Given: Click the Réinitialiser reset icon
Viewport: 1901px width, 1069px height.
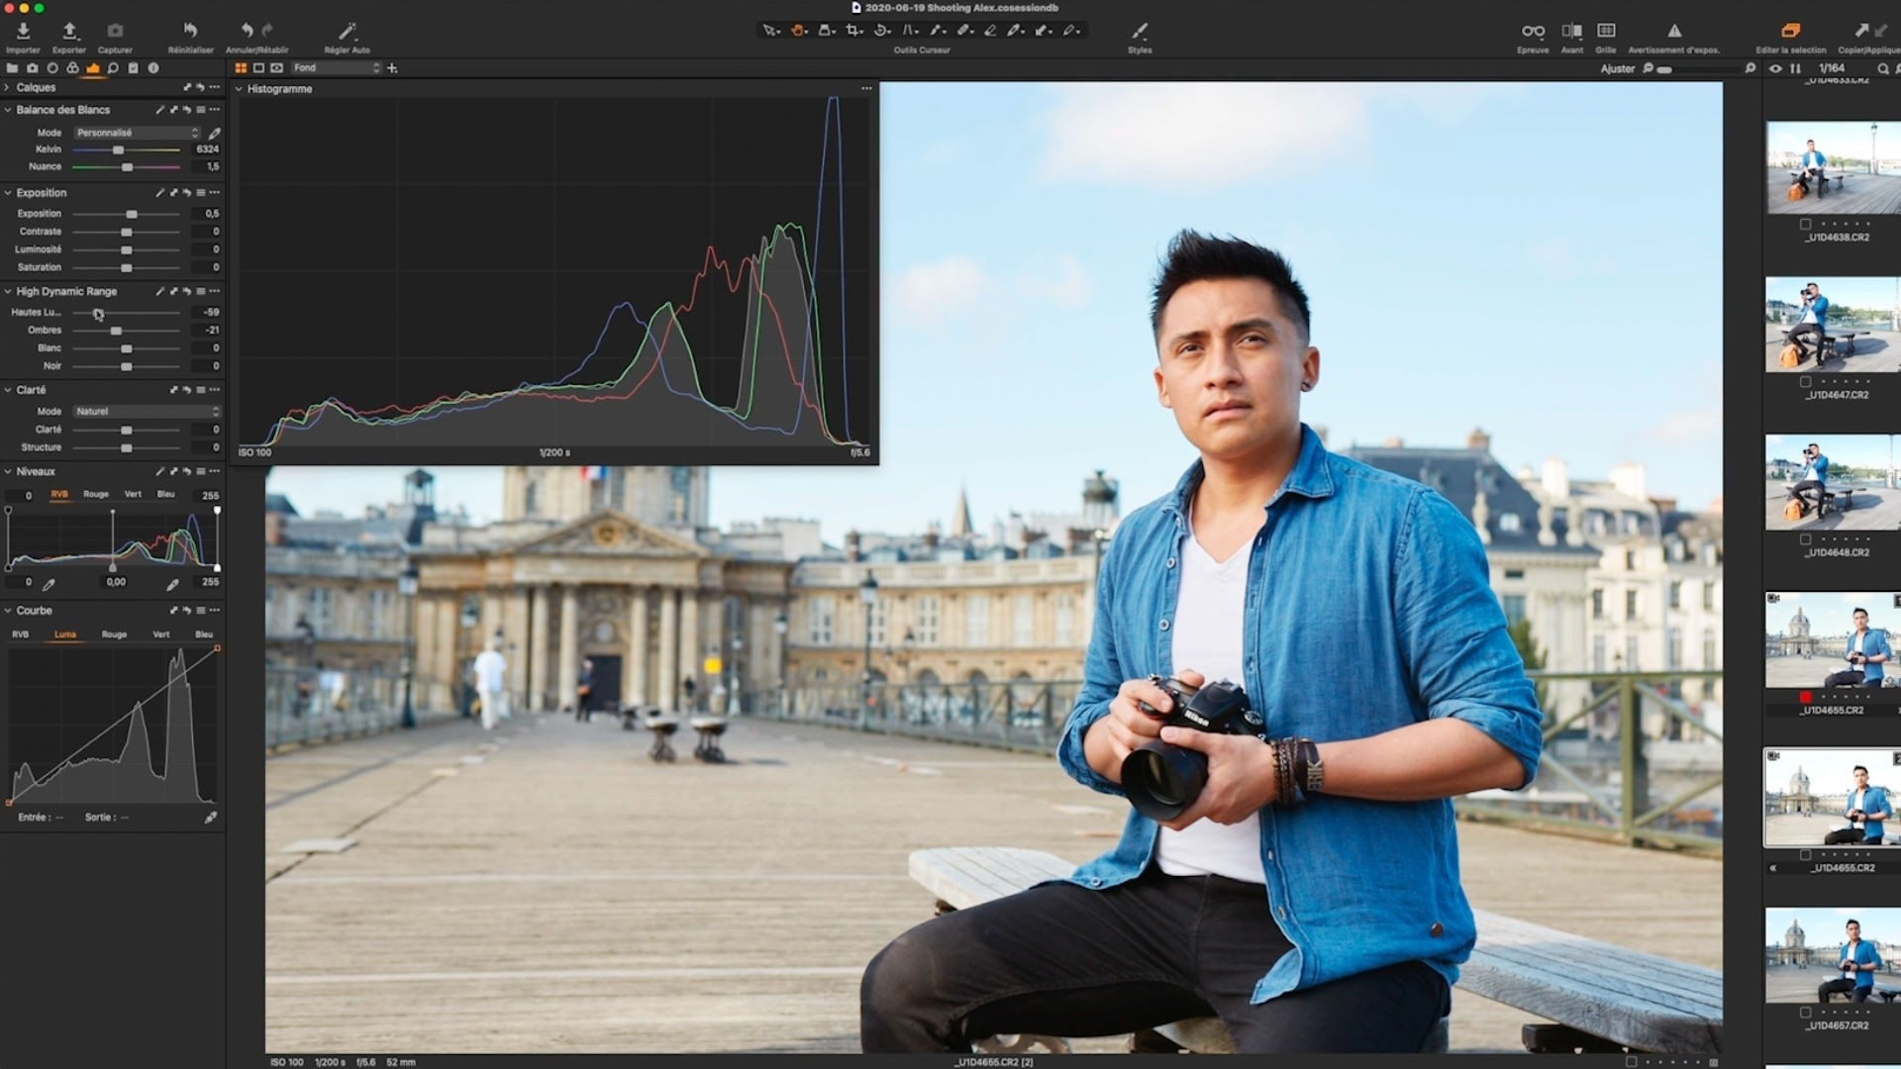Looking at the screenshot, I should (190, 32).
